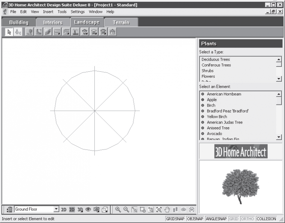Select Coniferous Trees type
Image resolution: width=285 pixels, height=223 pixels.
[x=216, y=65]
